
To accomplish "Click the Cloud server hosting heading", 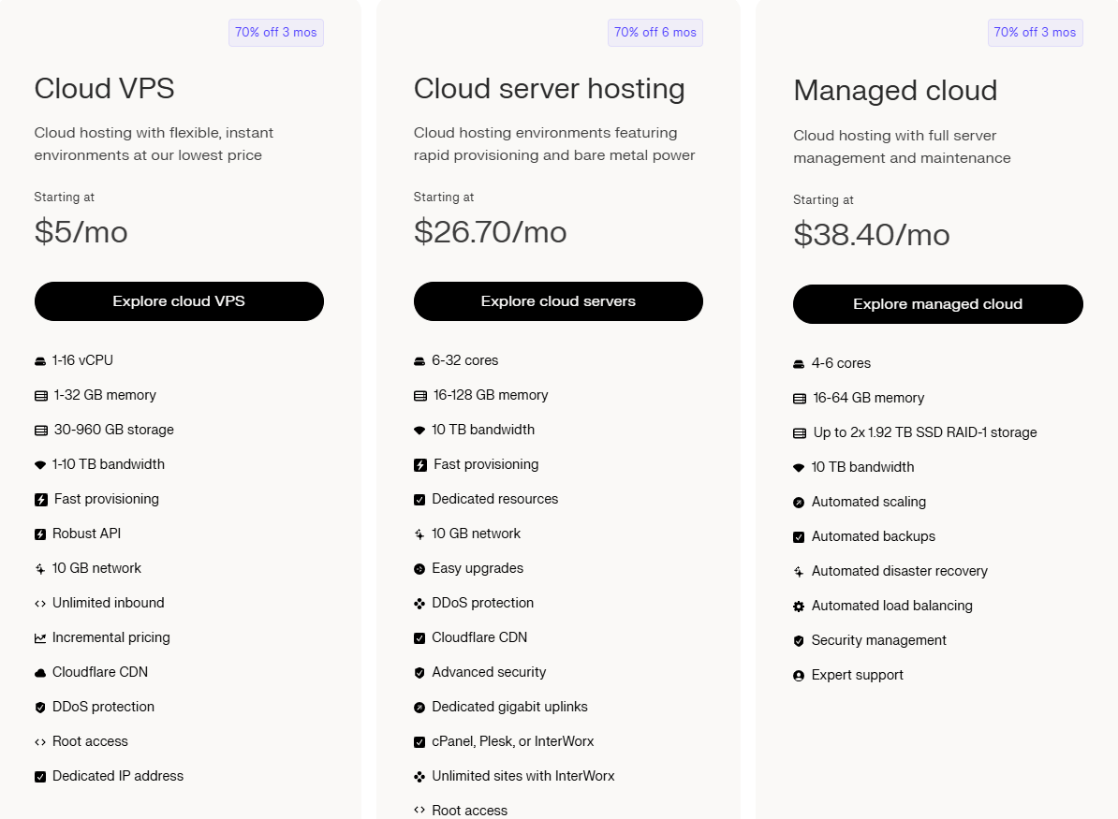I will [x=549, y=89].
